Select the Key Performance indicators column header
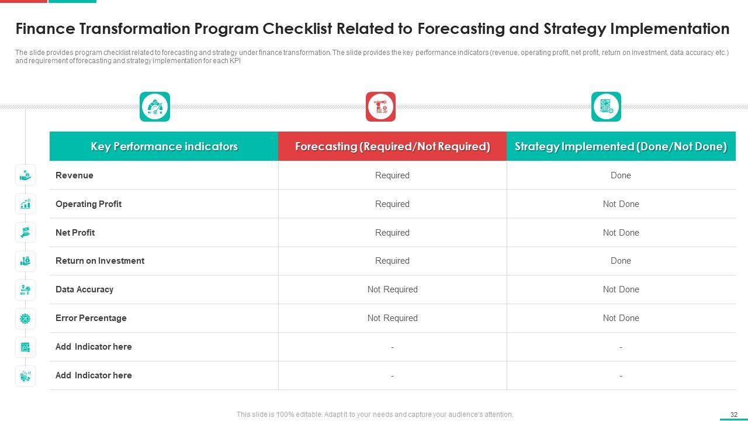The height and width of the screenshot is (421, 748). click(164, 146)
